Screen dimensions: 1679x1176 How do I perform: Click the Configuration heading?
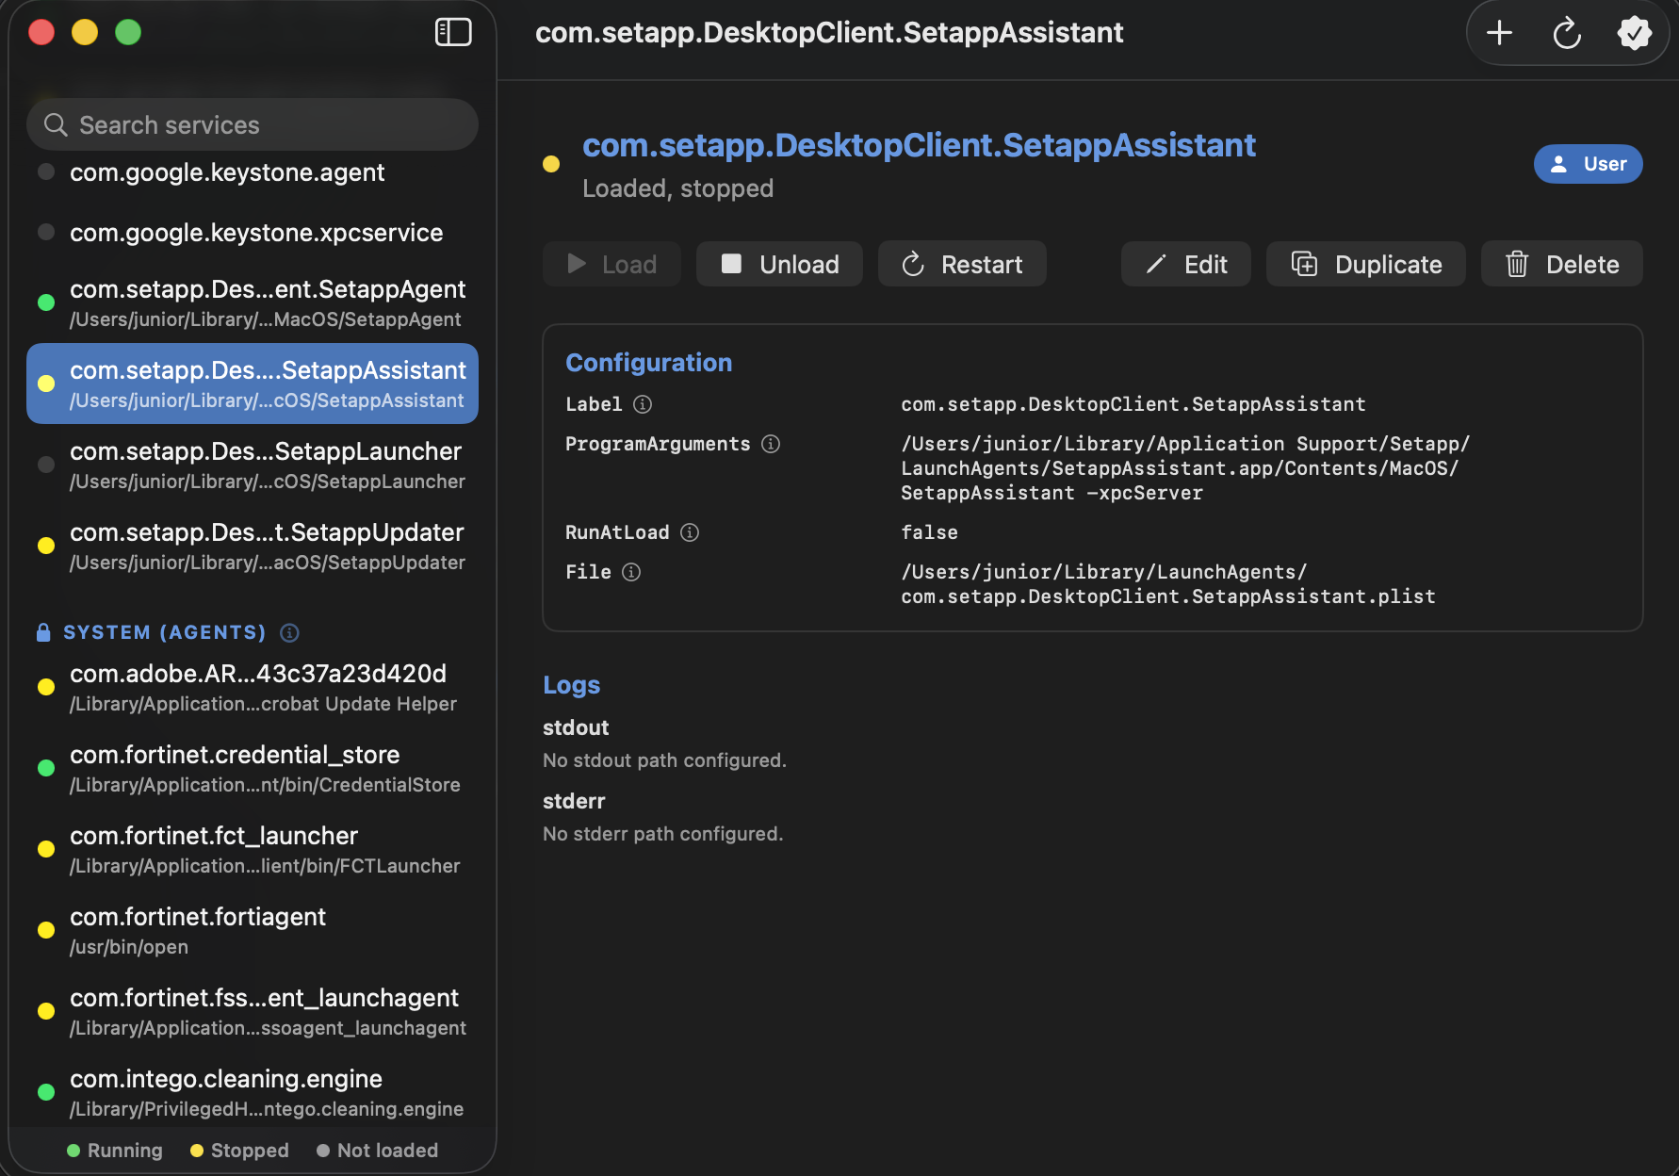coord(648,363)
